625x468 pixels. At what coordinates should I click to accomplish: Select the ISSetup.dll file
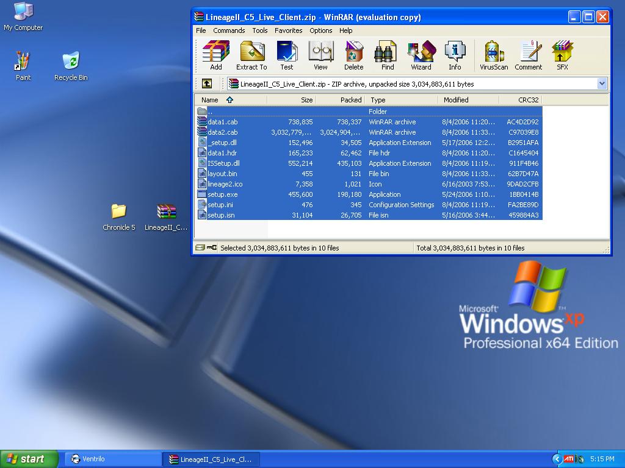click(x=369, y=163)
